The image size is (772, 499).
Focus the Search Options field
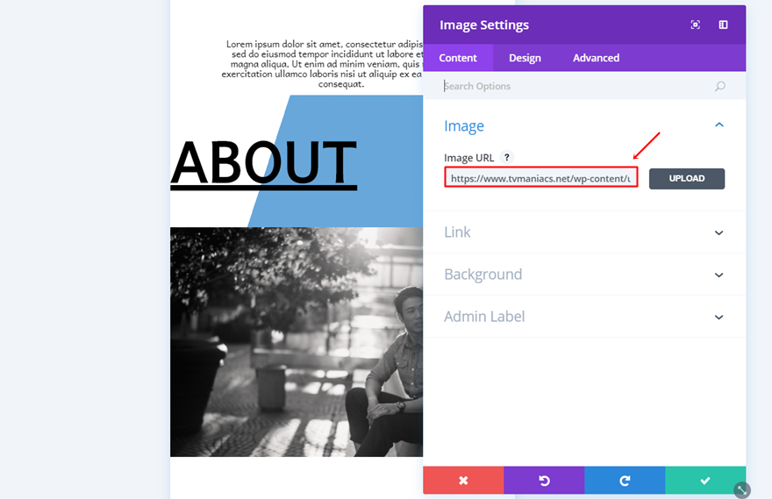[x=576, y=86]
